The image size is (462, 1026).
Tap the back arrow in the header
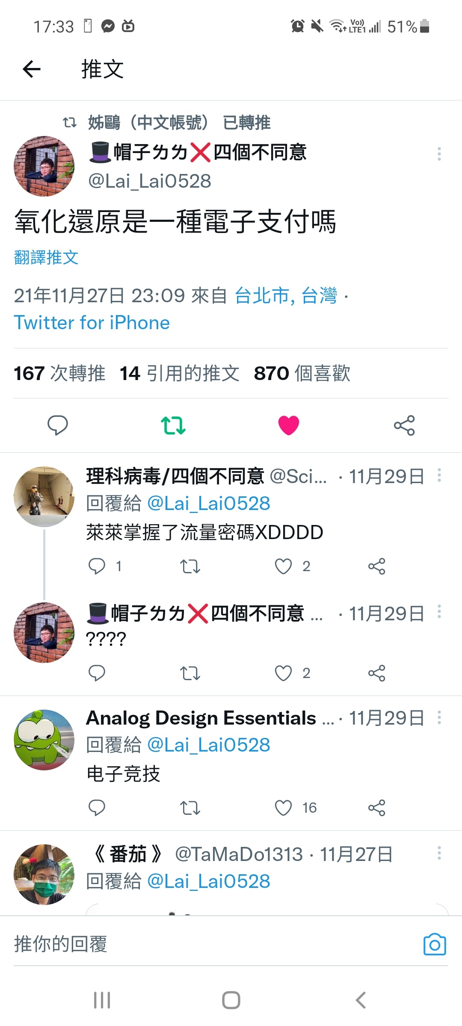click(x=31, y=69)
